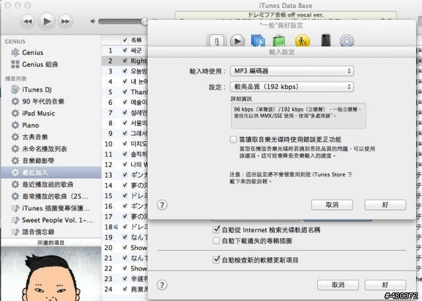Click the speaker icon on track 18
422x301 pixels.
click(x=116, y=227)
